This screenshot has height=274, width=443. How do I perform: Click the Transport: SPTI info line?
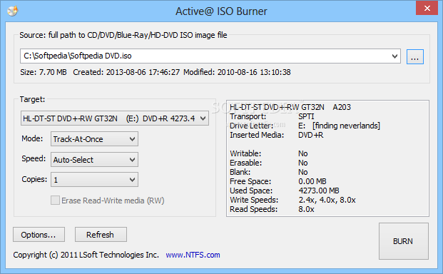[272, 116]
